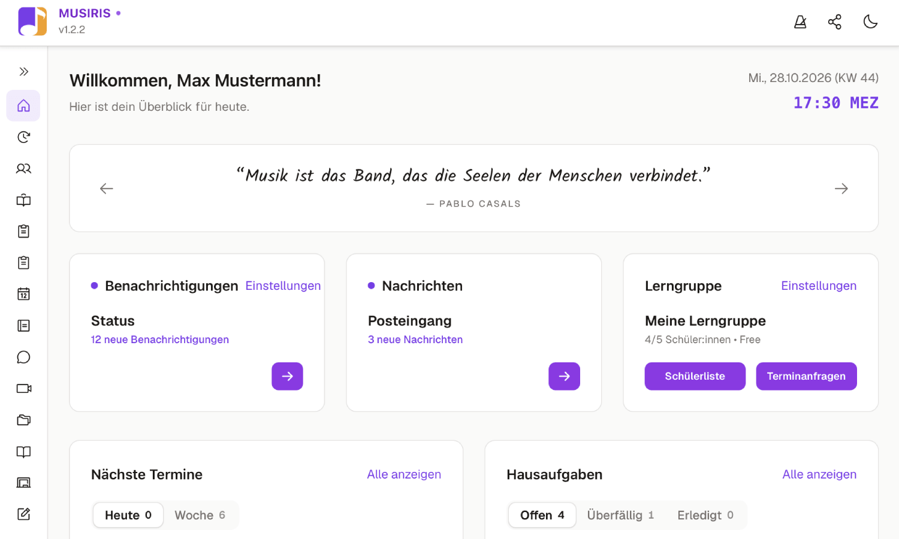Open the folders icon in sidebar

[x=23, y=420]
